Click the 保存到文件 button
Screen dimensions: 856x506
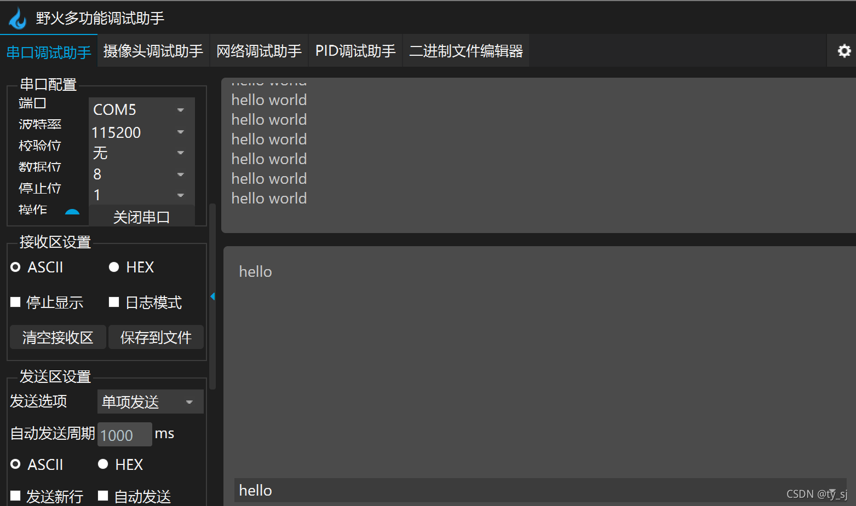click(156, 338)
